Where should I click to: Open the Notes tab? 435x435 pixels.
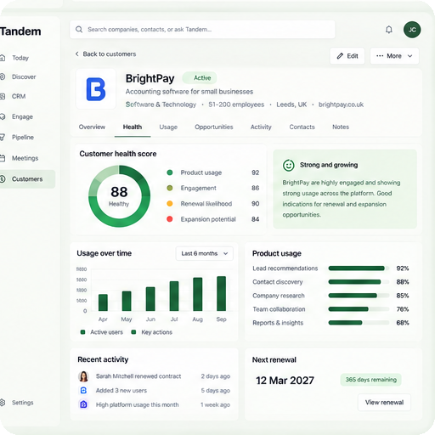[341, 127]
